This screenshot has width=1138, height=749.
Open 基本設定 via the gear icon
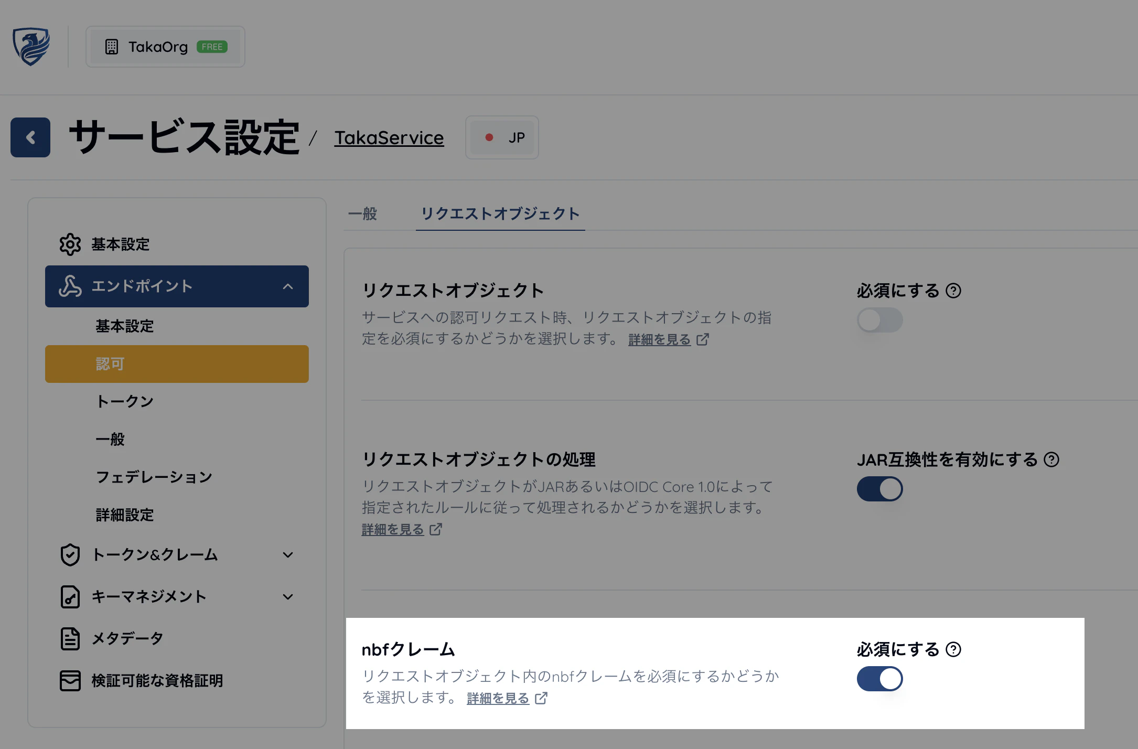(x=70, y=244)
